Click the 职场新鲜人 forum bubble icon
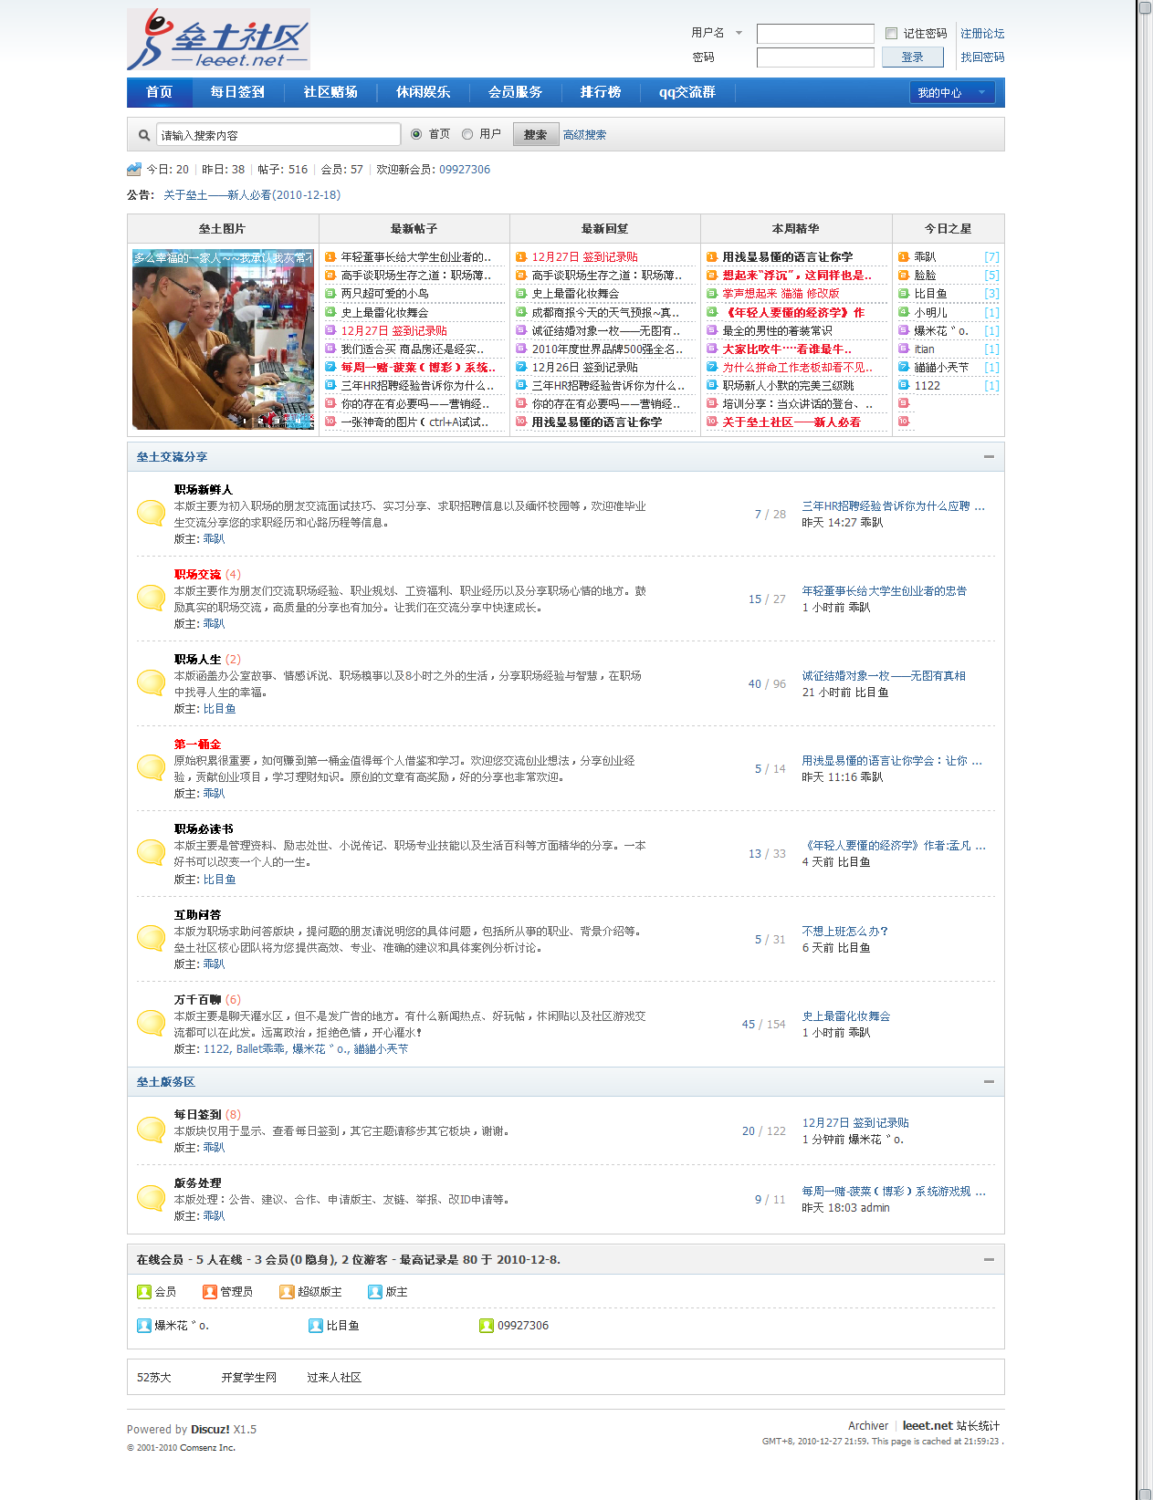This screenshot has width=1153, height=1500. [151, 513]
